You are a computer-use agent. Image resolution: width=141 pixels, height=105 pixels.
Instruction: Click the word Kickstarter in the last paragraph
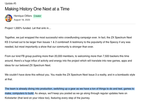[11, 98]
